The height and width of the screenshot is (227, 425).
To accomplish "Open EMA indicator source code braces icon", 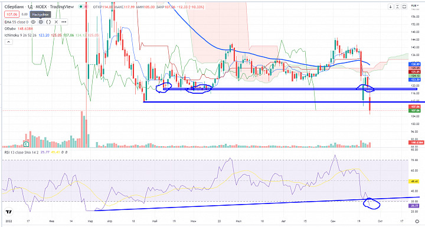I will coord(48,22).
